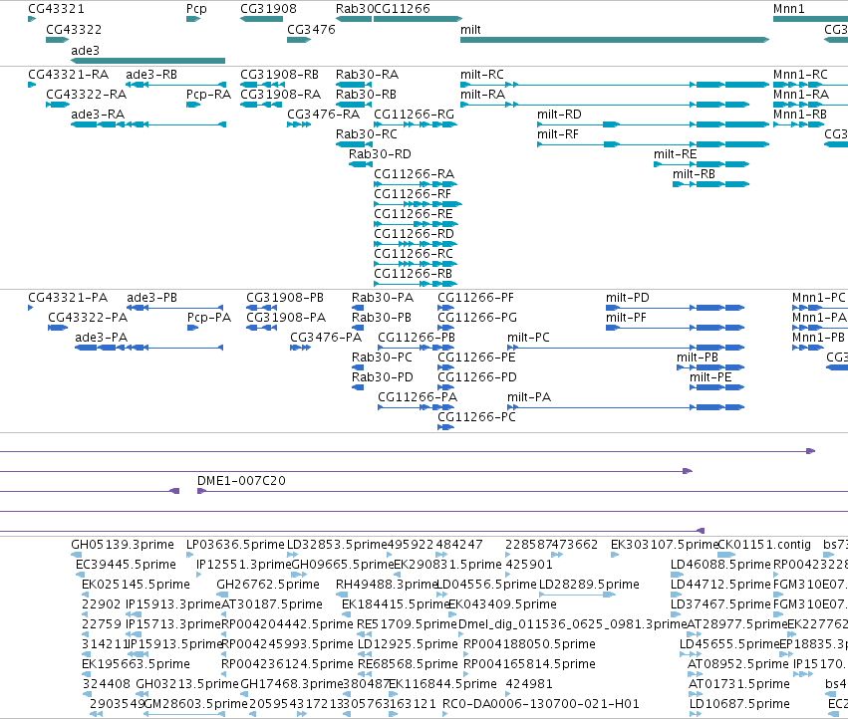848x719 pixels.
Task: Select protein CG11266-PF
Action: [x=476, y=298]
